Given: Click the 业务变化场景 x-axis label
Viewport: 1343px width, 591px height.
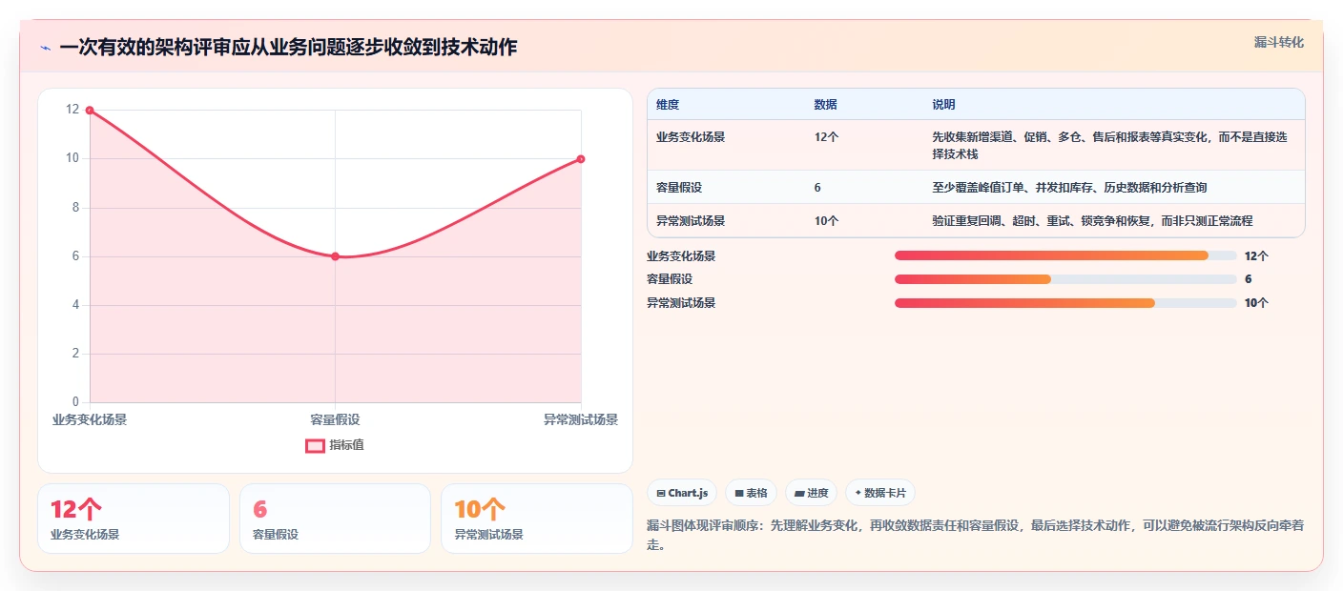Looking at the screenshot, I should tap(90, 419).
